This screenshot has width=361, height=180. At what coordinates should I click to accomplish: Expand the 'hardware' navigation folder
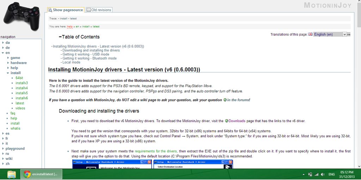(8, 63)
